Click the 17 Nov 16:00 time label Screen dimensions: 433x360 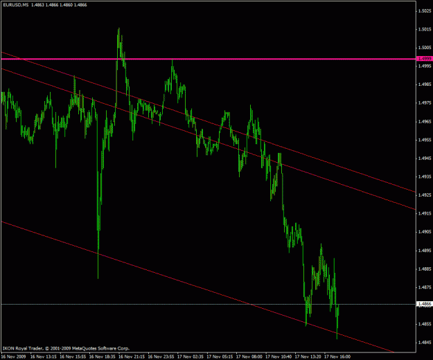click(x=337, y=357)
